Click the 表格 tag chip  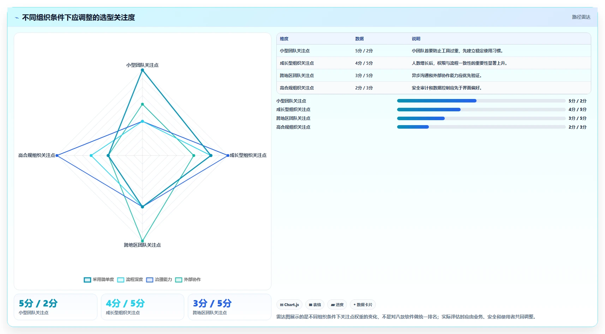pos(315,305)
